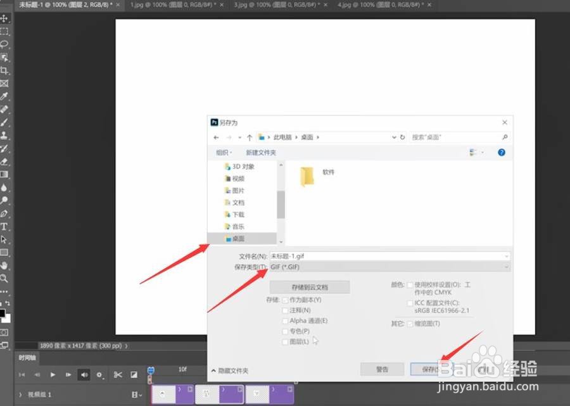
Task: Click the 文件名 input field
Action: pyautogui.click(x=389, y=256)
